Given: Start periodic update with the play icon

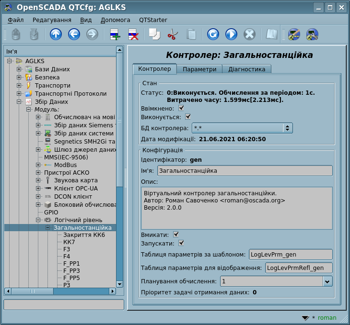Looking at the screenshot, I should (231, 34).
